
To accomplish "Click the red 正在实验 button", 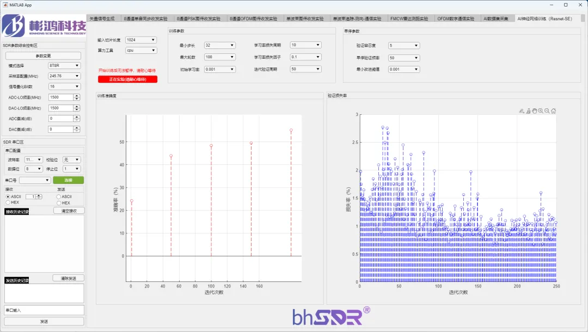I will coord(127,79).
